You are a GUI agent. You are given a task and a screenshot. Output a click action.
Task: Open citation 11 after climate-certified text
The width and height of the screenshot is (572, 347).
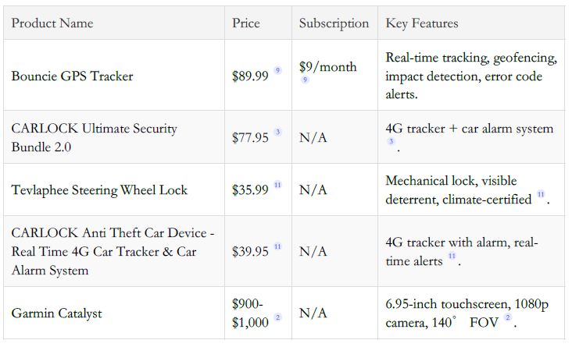coord(540,194)
